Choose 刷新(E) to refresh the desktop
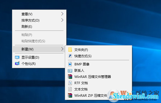 pos(39,26)
